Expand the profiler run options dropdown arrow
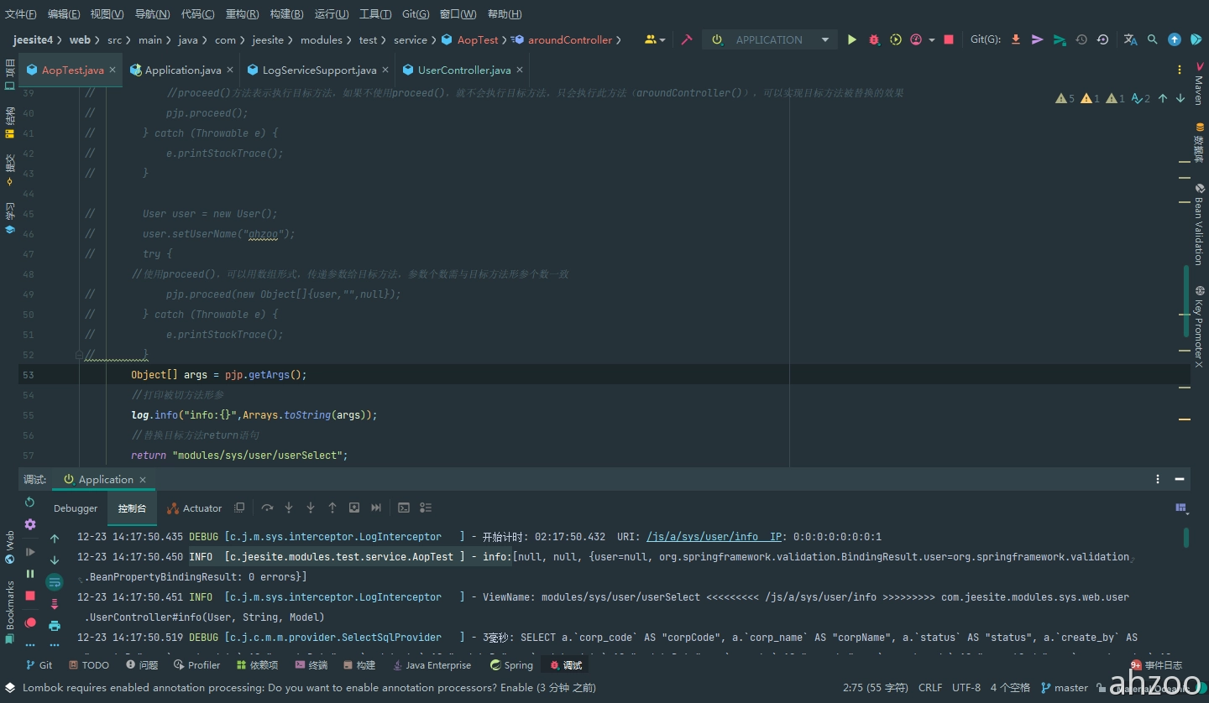Viewport: 1209px width, 703px height. click(932, 40)
